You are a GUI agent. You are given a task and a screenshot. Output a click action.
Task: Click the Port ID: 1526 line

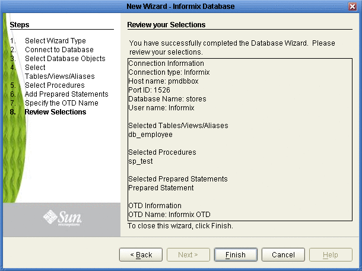(149, 90)
